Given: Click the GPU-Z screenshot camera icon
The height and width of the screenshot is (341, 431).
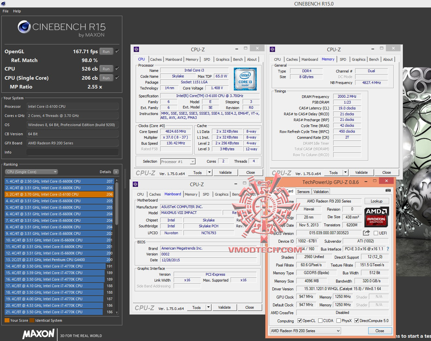Looking at the screenshot, I should pyautogui.click(x=388, y=190).
